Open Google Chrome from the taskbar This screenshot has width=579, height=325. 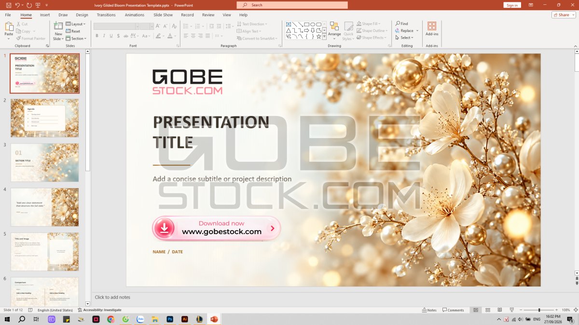110,319
